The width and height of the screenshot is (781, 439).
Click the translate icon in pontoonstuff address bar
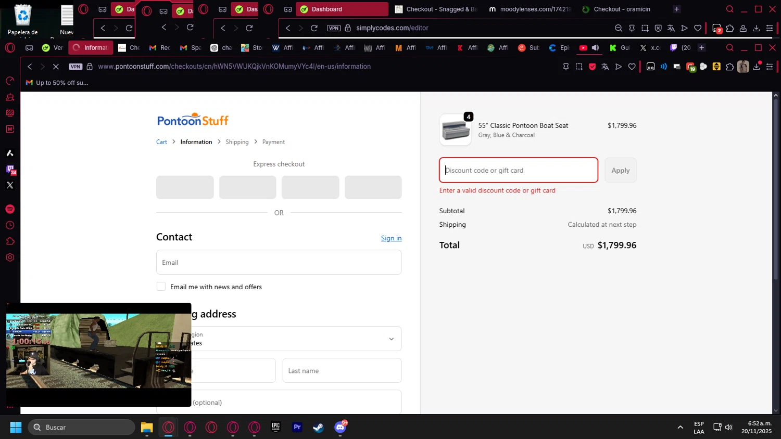[605, 67]
